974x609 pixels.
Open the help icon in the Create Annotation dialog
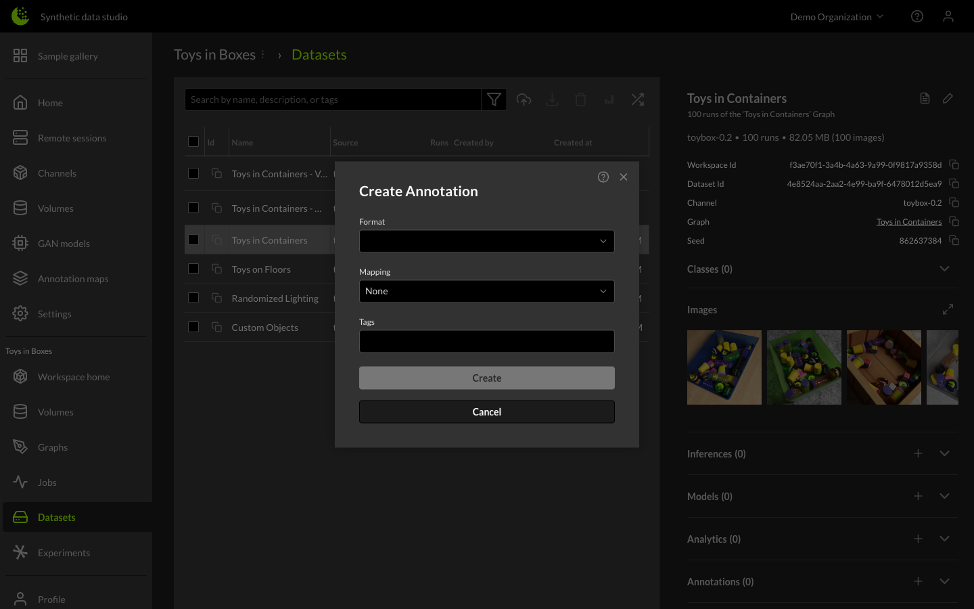603,177
